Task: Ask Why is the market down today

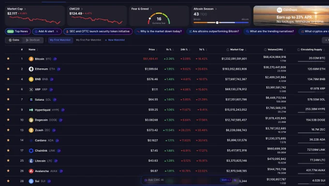Action: pyautogui.click(x=159, y=31)
